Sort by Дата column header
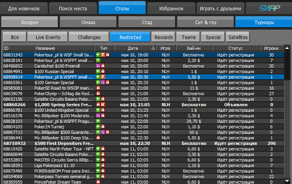292x184 pixels. (x=135, y=48)
